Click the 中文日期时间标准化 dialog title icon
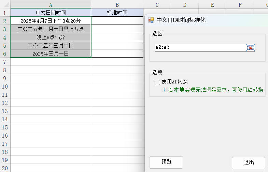The width and height of the screenshot is (268, 172). tap(151, 20)
